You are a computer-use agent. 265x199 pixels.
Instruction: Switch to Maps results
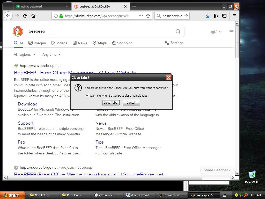[x=100, y=43]
